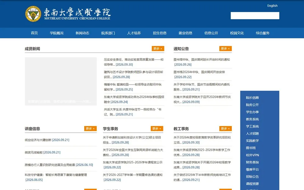Click 更多+ button for 教工事务
Image resolution: width=304 pixels, height=190 pixels.
tap(225, 129)
